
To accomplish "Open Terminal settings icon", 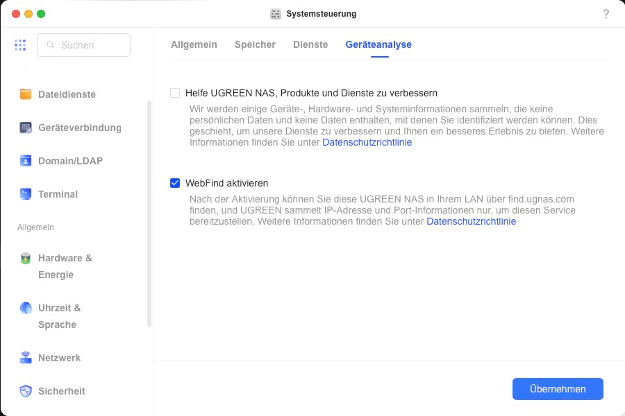I will pyautogui.click(x=26, y=194).
